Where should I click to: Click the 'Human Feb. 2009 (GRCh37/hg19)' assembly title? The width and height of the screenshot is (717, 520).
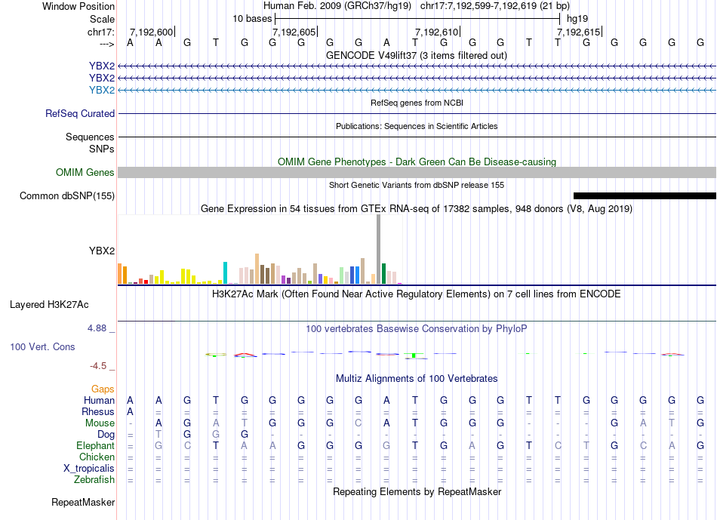tap(337, 6)
